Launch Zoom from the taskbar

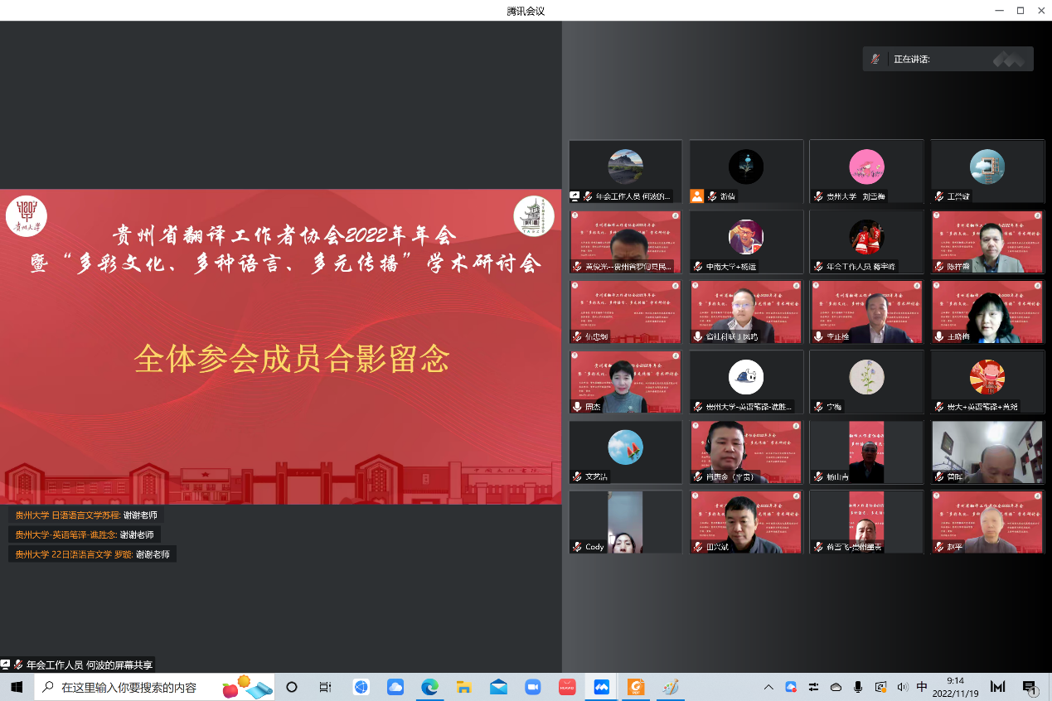(532, 687)
